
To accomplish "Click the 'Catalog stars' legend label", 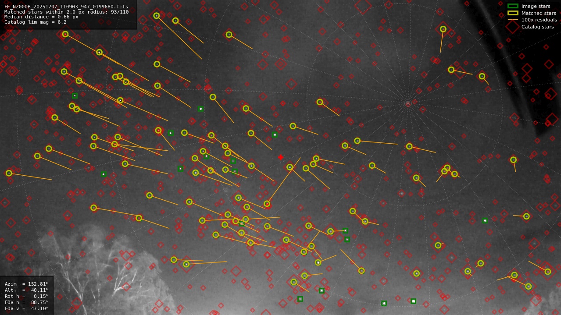I will coord(537,27).
